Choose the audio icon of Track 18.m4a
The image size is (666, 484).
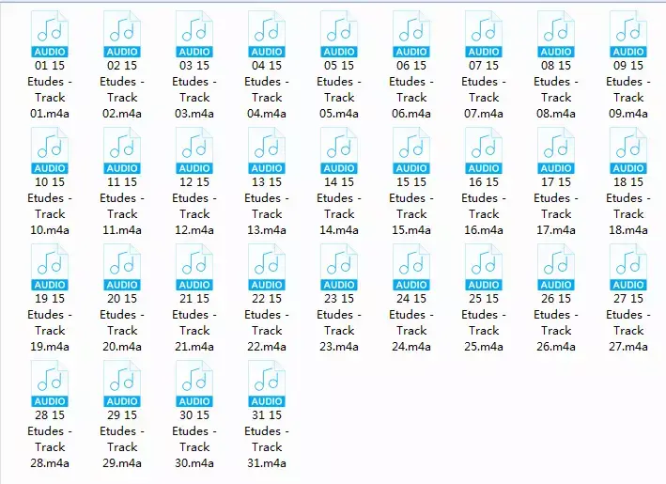pyautogui.click(x=628, y=150)
